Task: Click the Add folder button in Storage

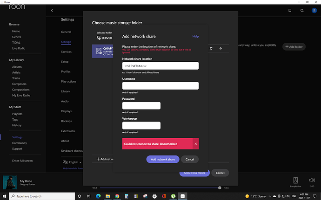Action: (x=294, y=47)
